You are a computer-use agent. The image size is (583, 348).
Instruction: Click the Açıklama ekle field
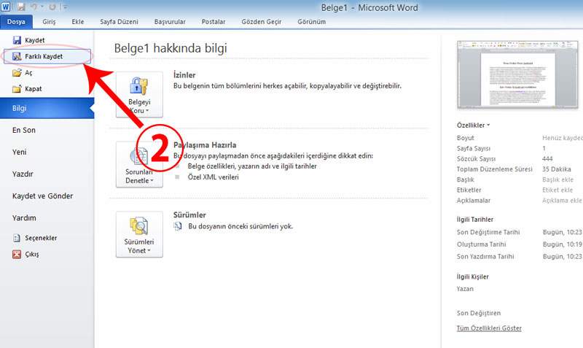coord(562,200)
